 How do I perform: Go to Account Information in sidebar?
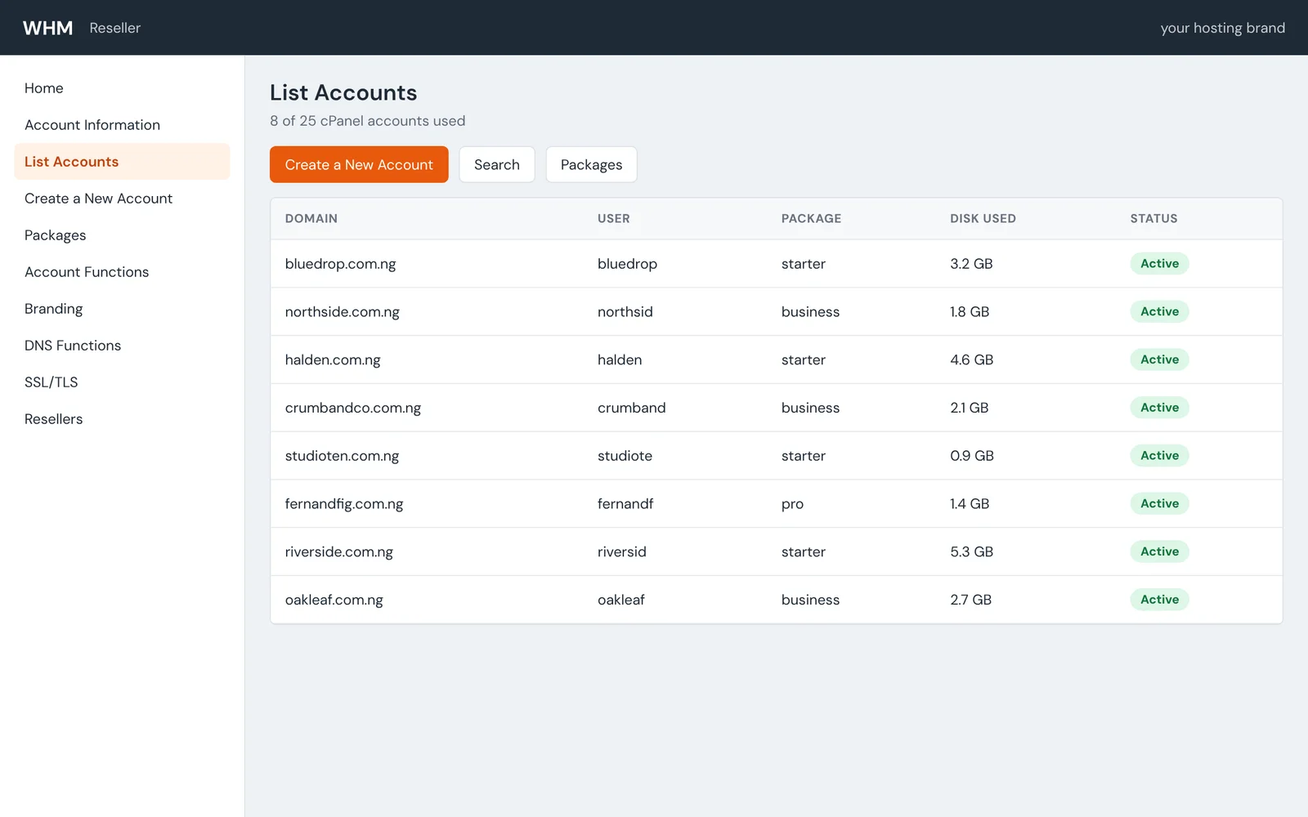pos(92,125)
